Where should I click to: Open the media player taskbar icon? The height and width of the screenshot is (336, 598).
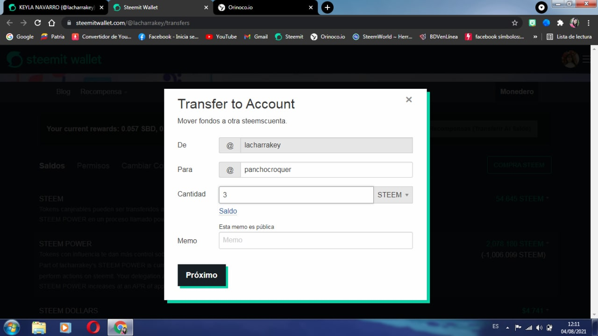coord(66,328)
